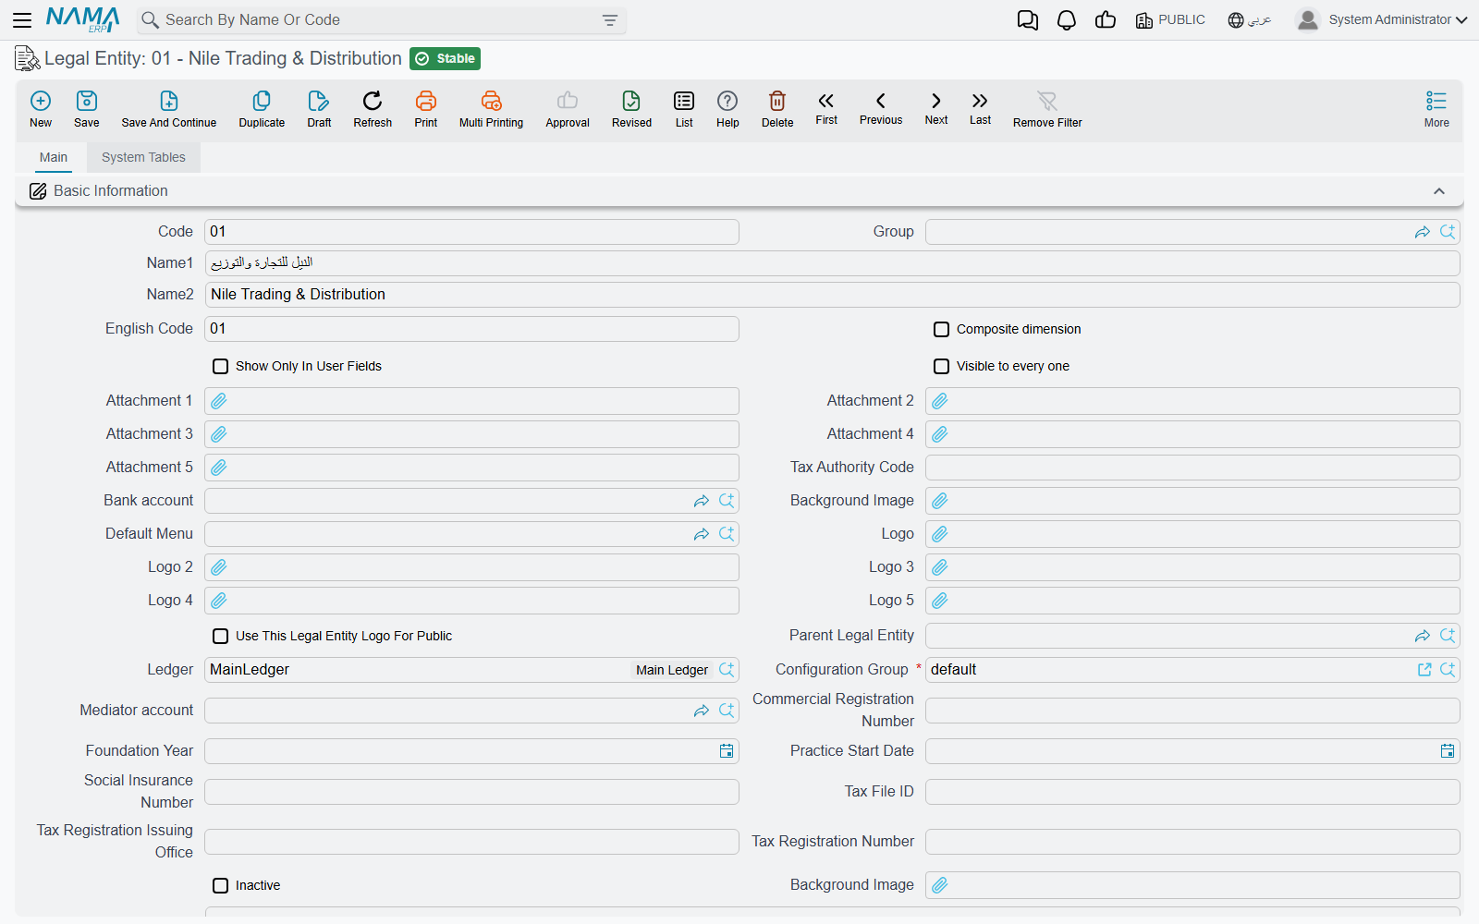The width and height of the screenshot is (1479, 924).
Task: Open Parent Legal Entity lookup search
Action: tap(1448, 636)
